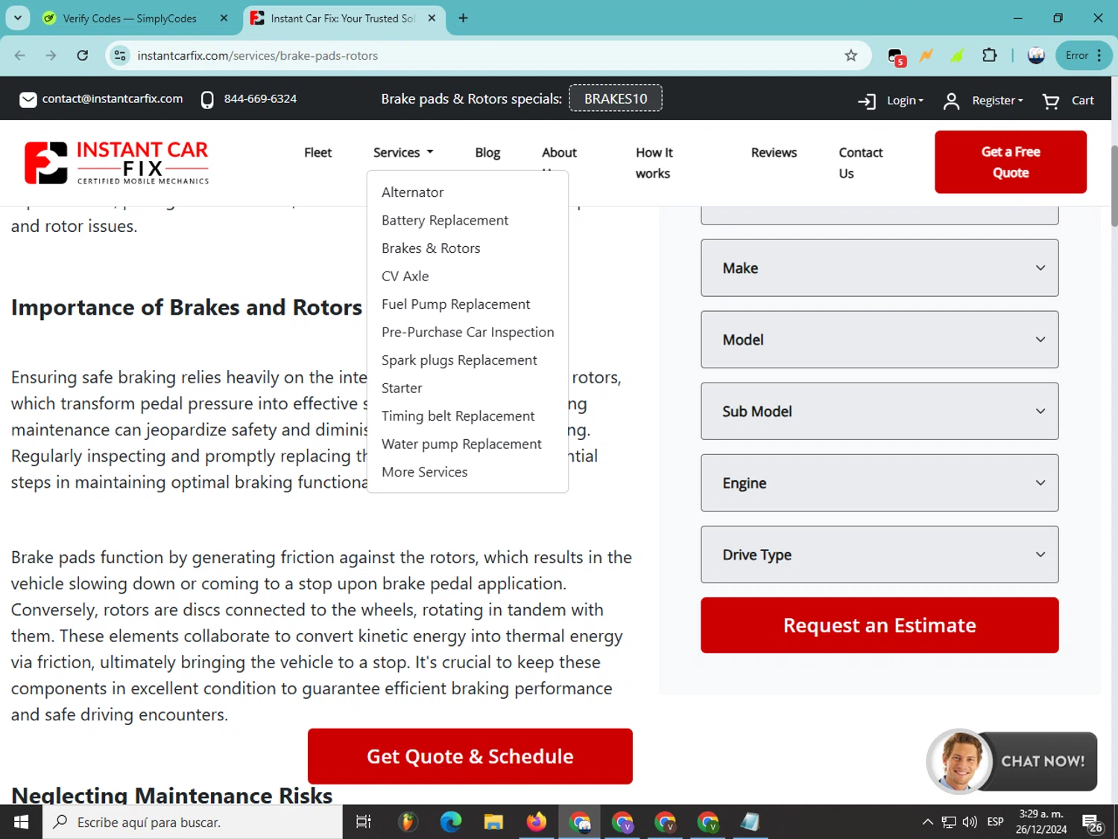Expand the Make dropdown
Screen dimensions: 1118x839
879,268
